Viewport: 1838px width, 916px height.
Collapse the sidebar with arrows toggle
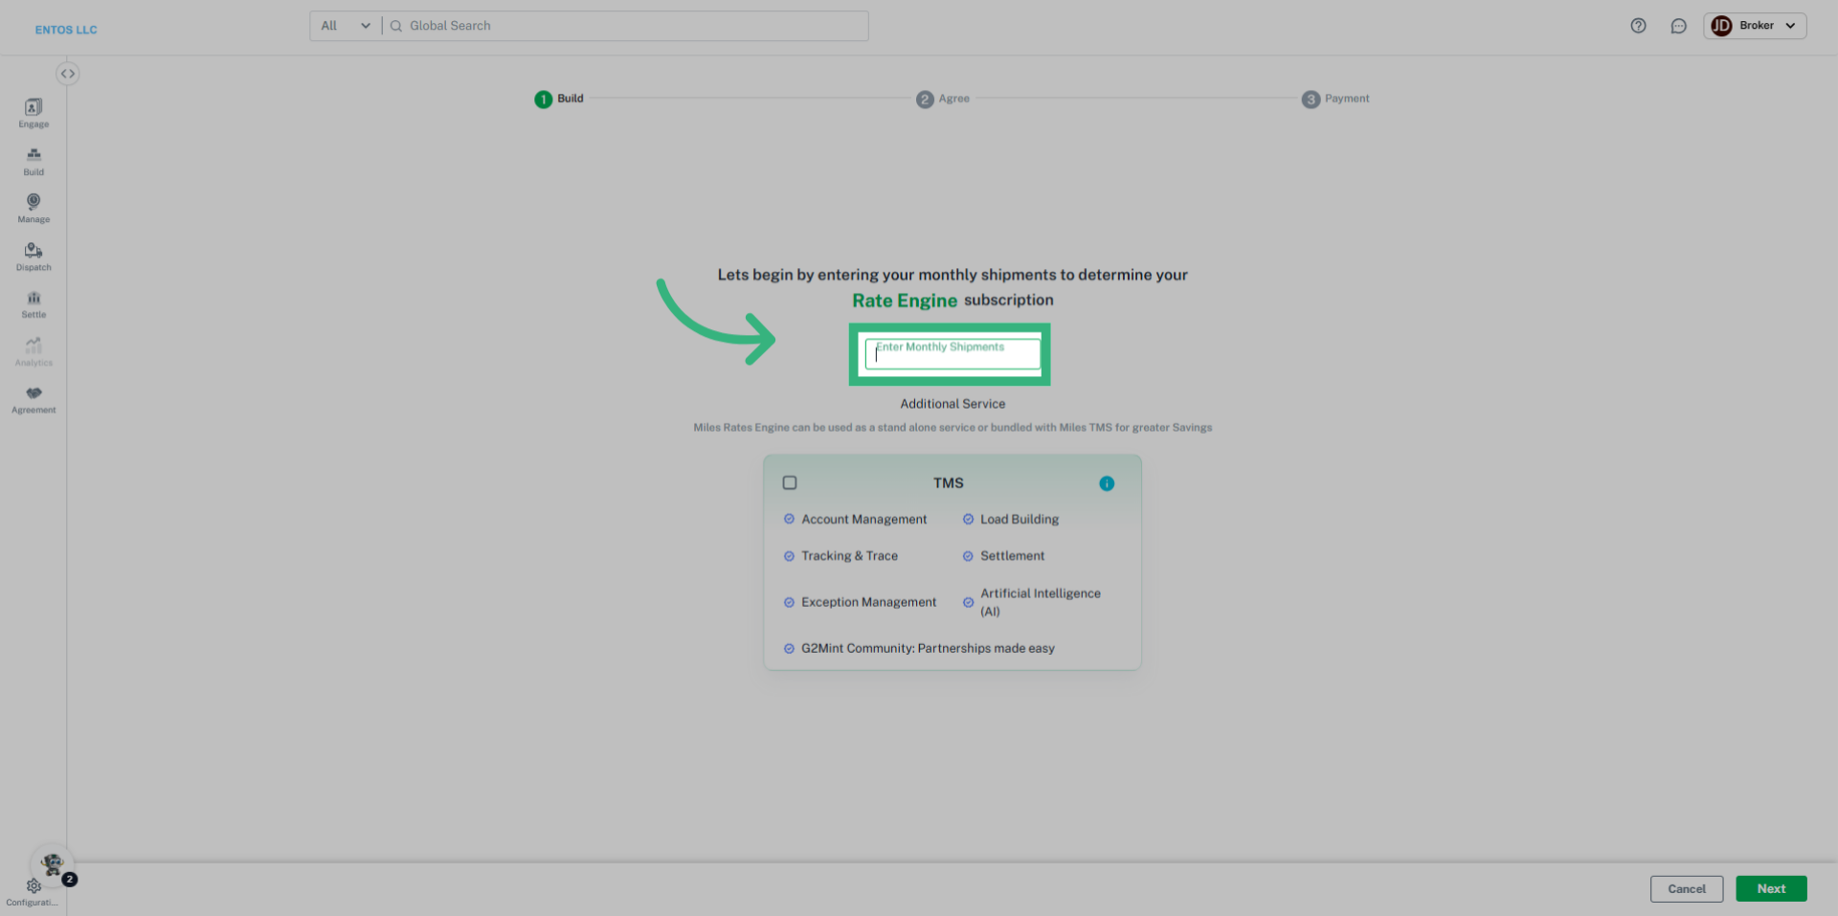pos(67,74)
